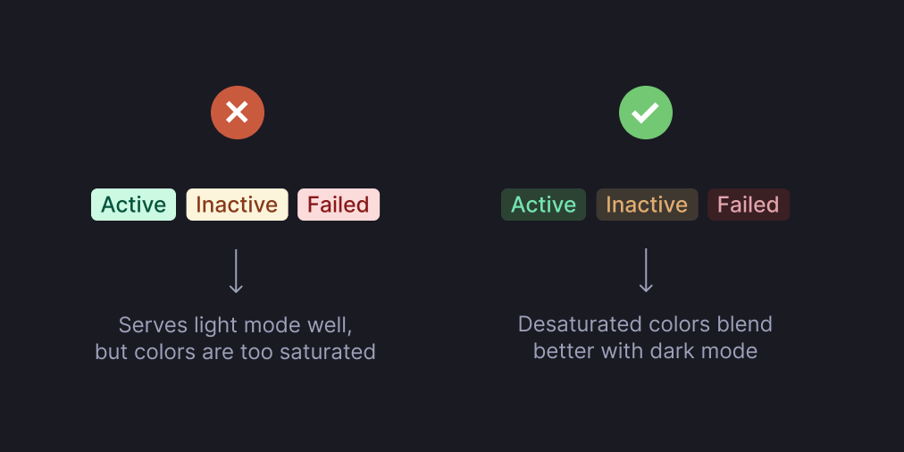Viewport: 904px width, 452px height.
Task: Click the "Desaturated colors blend" text line
Action: pyautogui.click(x=645, y=324)
